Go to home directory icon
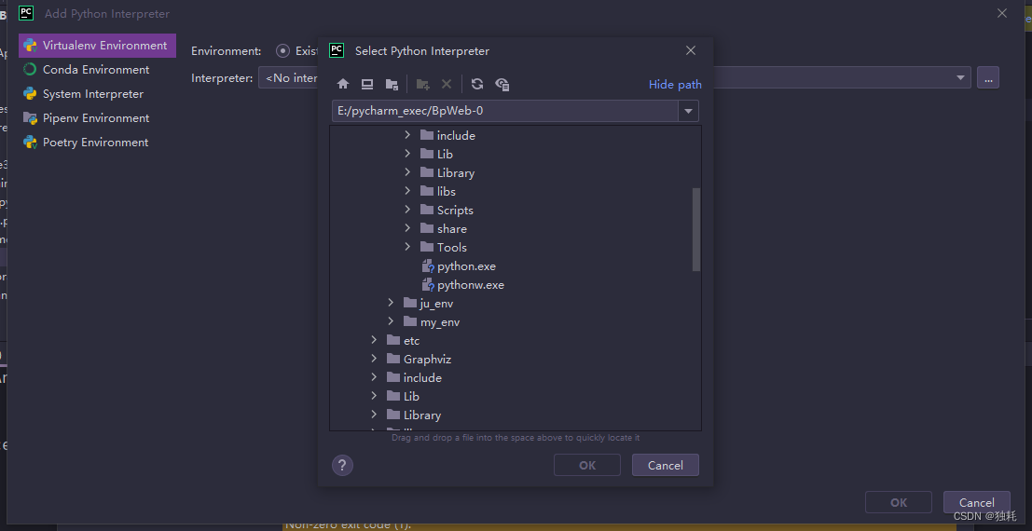1032x531 pixels. [342, 84]
